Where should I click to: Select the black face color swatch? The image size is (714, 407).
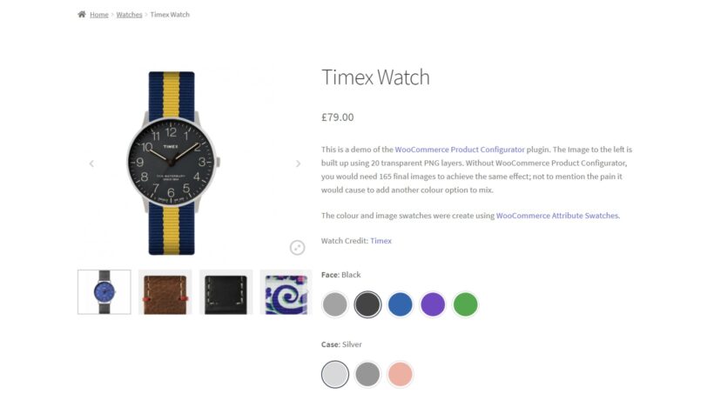pos(367,304)
